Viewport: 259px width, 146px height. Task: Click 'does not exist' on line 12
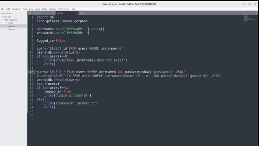click(x=110, y=60)
